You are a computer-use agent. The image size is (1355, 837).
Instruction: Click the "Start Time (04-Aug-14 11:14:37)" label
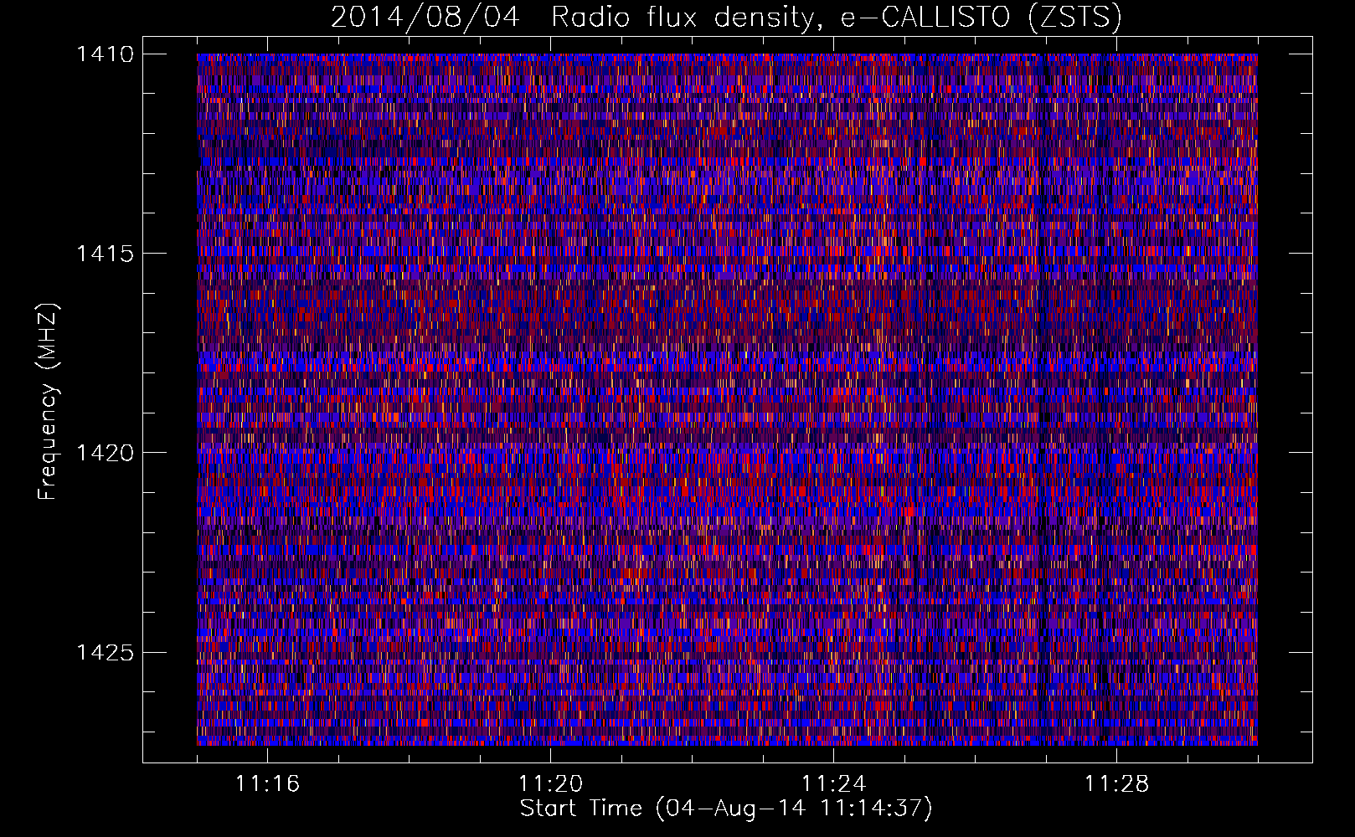click(726, 809)
